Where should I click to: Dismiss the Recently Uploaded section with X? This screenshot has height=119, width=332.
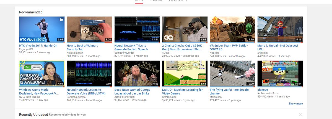[x=301, y=114]
